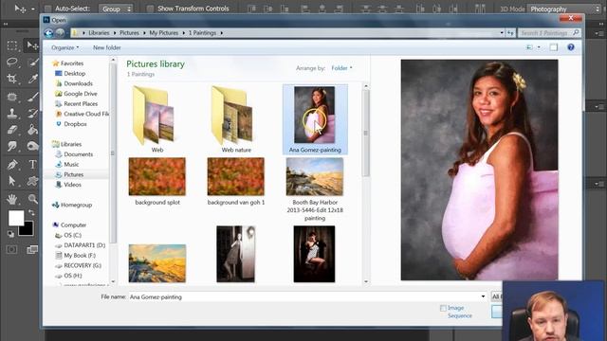Click the New folder button
This screenshot has width=607, height=341.
[107, 47]
